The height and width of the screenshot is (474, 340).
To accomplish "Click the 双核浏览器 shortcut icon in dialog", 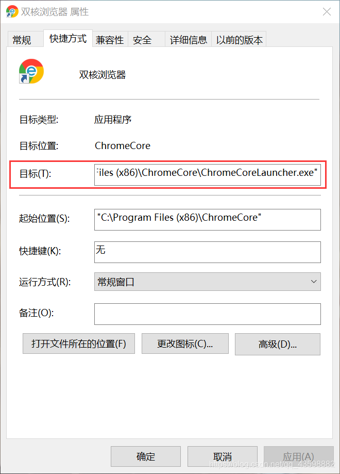I will point(31,71).
